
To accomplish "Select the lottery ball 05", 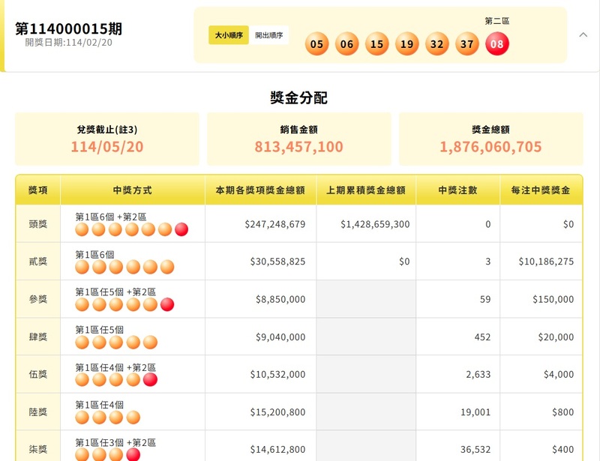I will (316, 43).
